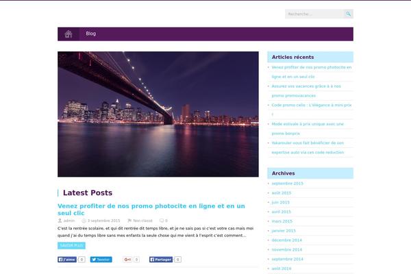Screen dimensions: 411x274
Task: Open the 'août 2015' archive
Action: tap(282, 193)
